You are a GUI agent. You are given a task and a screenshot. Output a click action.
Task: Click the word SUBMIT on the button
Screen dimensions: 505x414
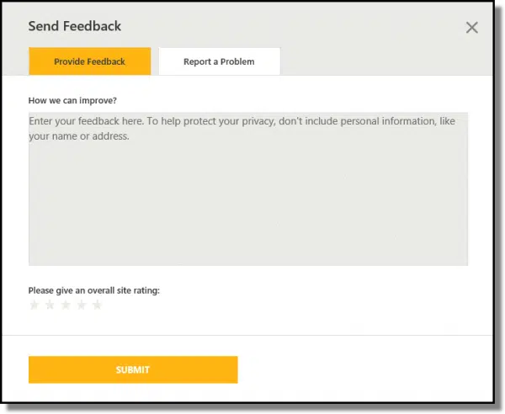point(133,370)
